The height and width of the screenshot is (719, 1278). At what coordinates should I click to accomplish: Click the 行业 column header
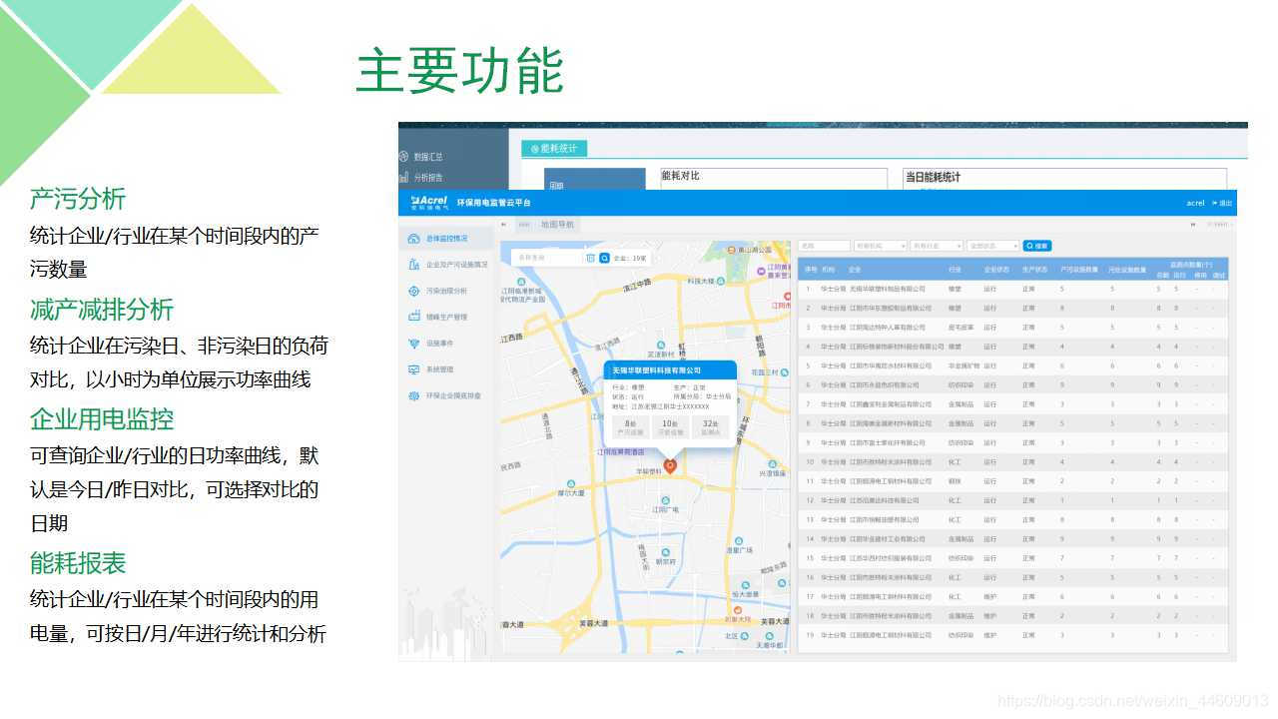coord(955,270)
